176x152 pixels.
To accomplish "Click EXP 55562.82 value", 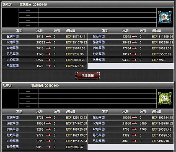I will (162, 54).
